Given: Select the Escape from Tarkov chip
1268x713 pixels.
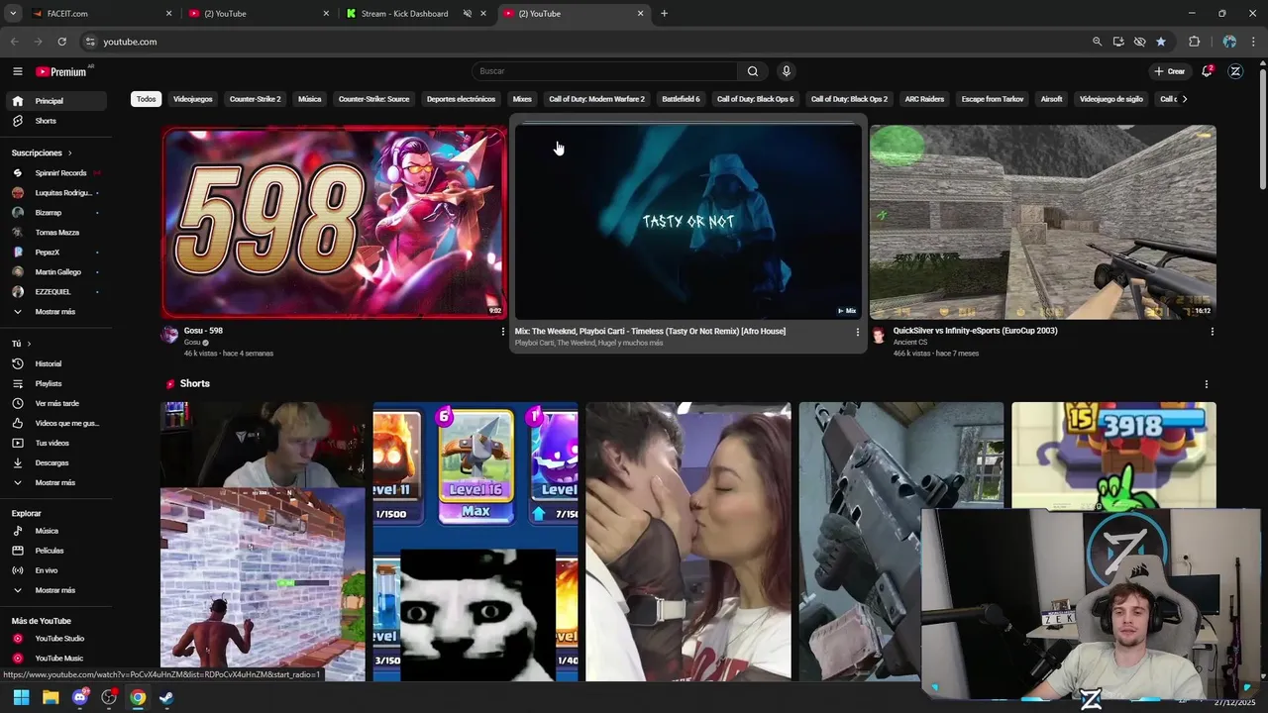Looking at the screenshot, I should 993,99.
